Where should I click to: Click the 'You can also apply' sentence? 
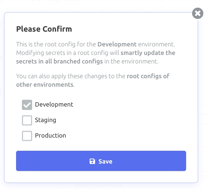[x=93, y=80]
